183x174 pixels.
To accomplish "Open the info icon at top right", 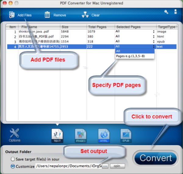I will point(175,12).
